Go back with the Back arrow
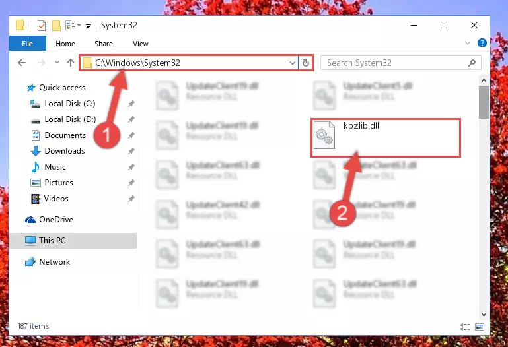508x347 pixels. 22,63
